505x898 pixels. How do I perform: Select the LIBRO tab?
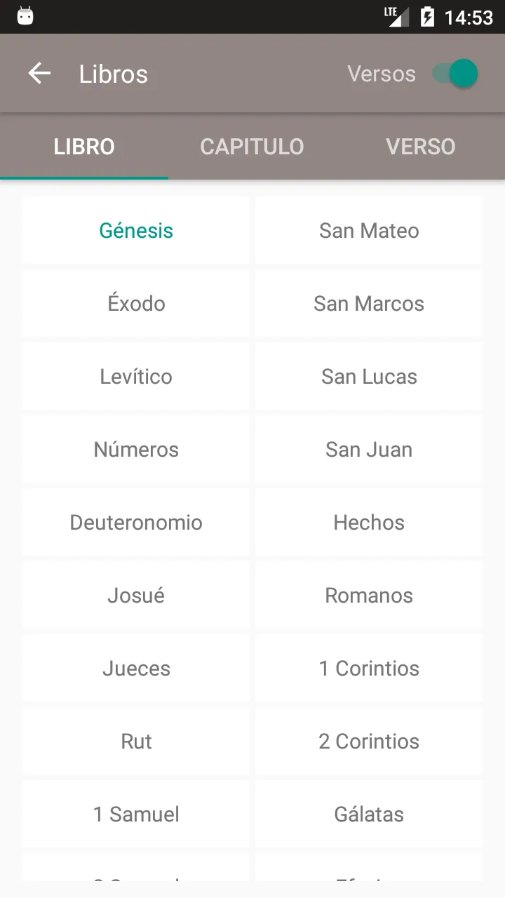pos(84,147)
